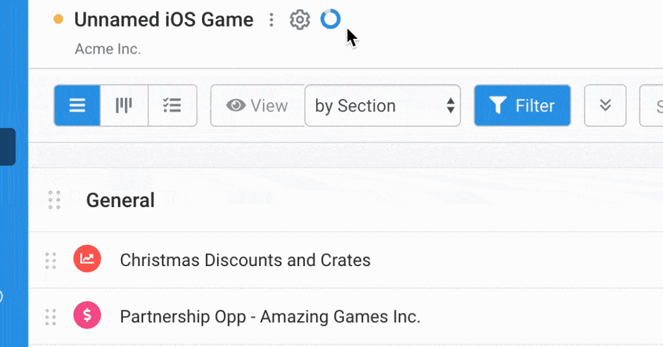Open the Christmas Discounts and Crates item
Image resolution: width=663 pixels, height=347 pixels.
[245, 260]
